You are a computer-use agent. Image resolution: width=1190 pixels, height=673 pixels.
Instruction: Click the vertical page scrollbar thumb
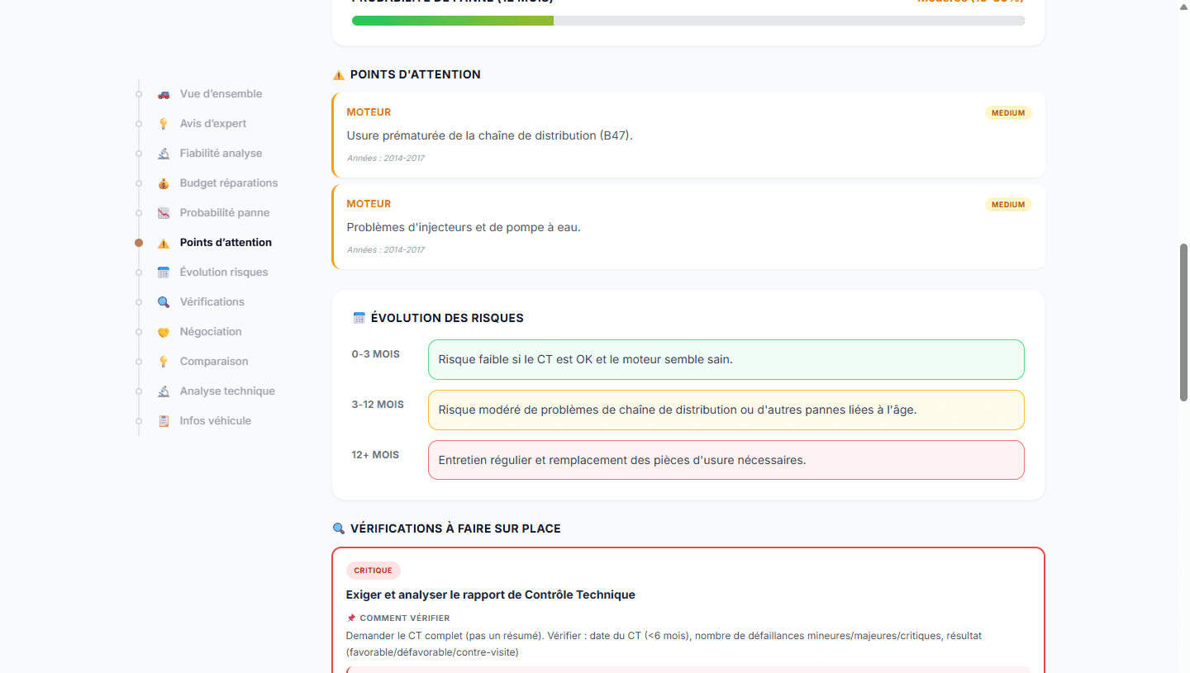(1183, 323)
